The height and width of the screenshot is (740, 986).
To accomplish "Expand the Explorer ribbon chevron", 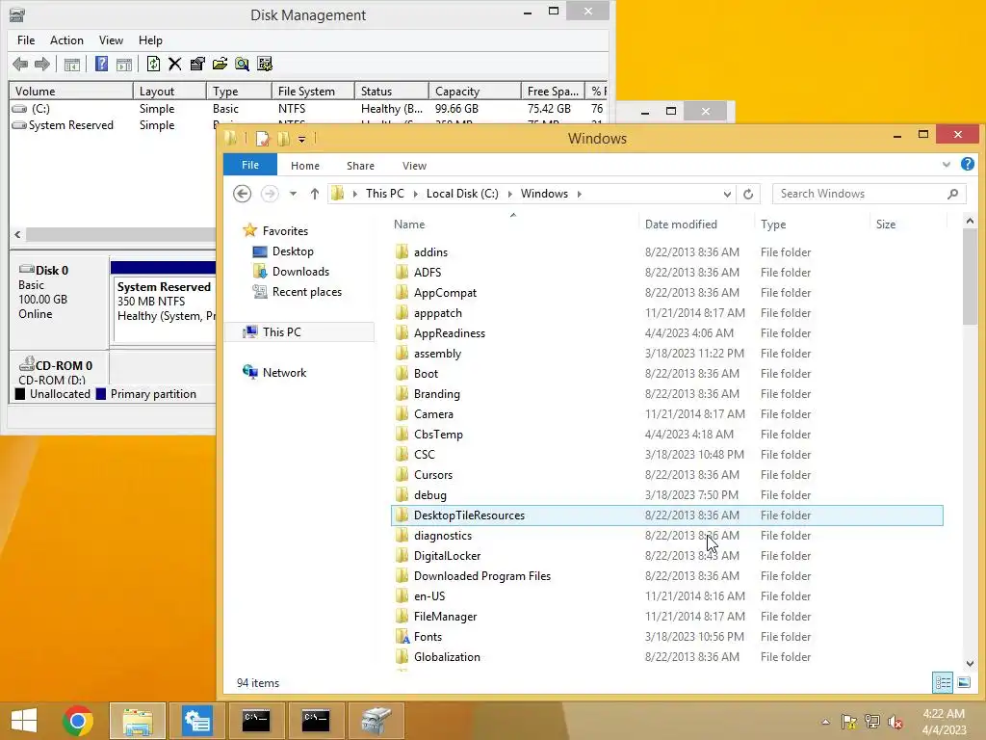I will pos(947,165).
